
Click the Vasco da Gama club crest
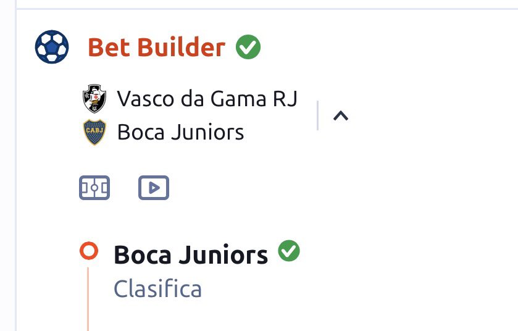pos(94,98)
